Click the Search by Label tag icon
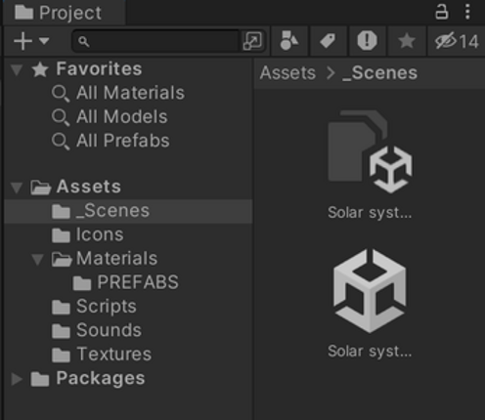The width and height of the screenshot is (485, 420). coord(328,41)
